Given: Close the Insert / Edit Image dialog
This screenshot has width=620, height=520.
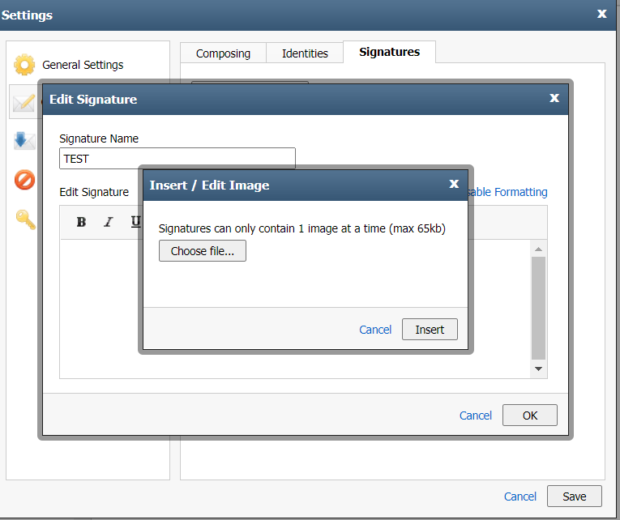Looking at the screenshot, I should point(454,184).
